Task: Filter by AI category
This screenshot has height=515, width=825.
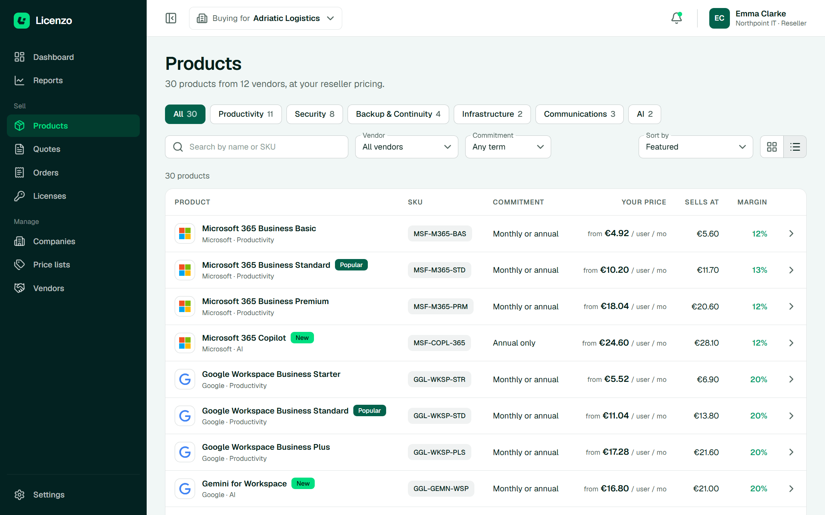Action: pyautogui.click(x=645, y=114)
